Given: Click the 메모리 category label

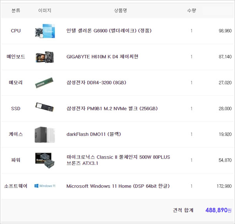Looking at the screenshot, I should 16,82.
